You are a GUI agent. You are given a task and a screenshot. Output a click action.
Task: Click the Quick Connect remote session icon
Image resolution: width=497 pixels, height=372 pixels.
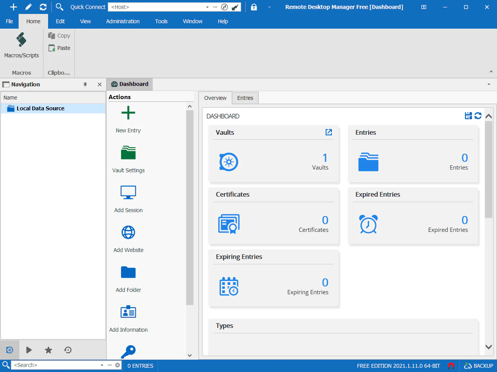click(x=224, y=7)
